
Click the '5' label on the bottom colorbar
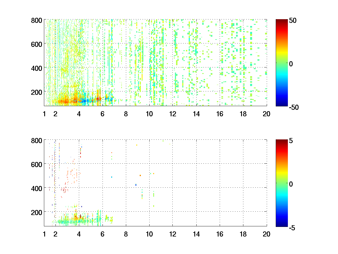(291, 141)
